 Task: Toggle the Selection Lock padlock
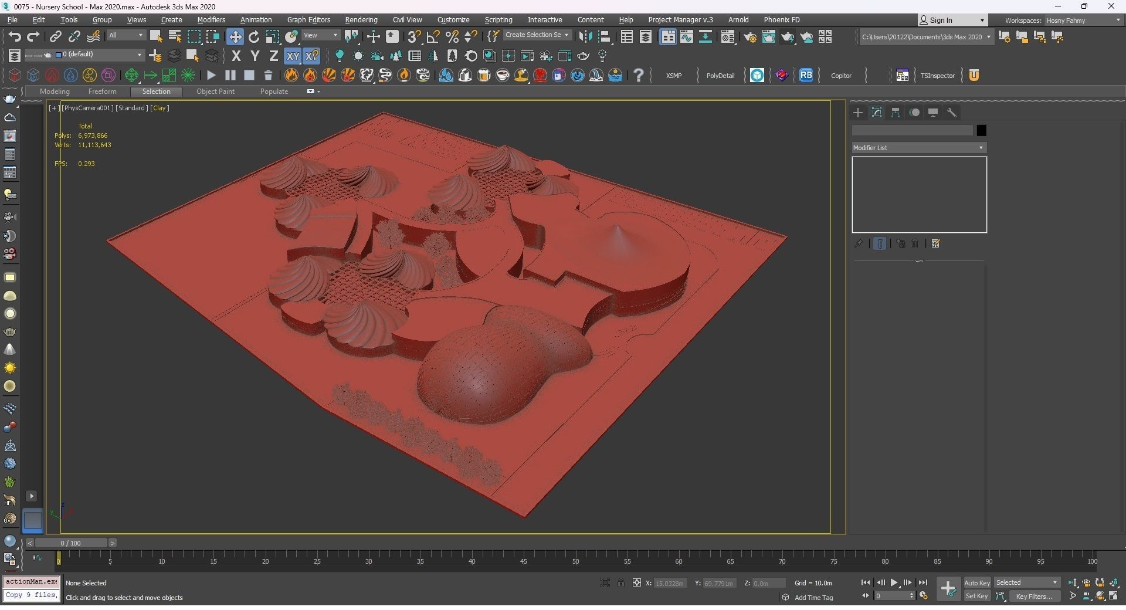pyautogui.click(x=620, y=582)
